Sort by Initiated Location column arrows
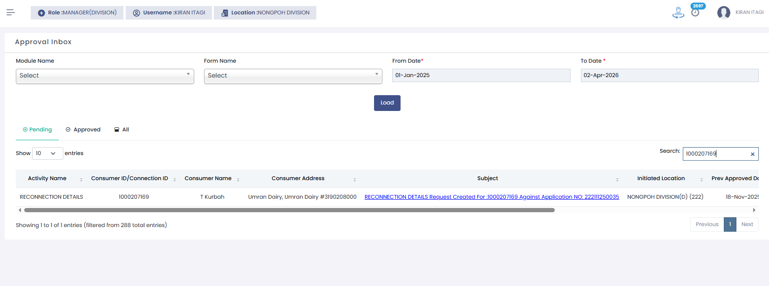Viewport: 769px width, 286px height. (x=701, y=180)
